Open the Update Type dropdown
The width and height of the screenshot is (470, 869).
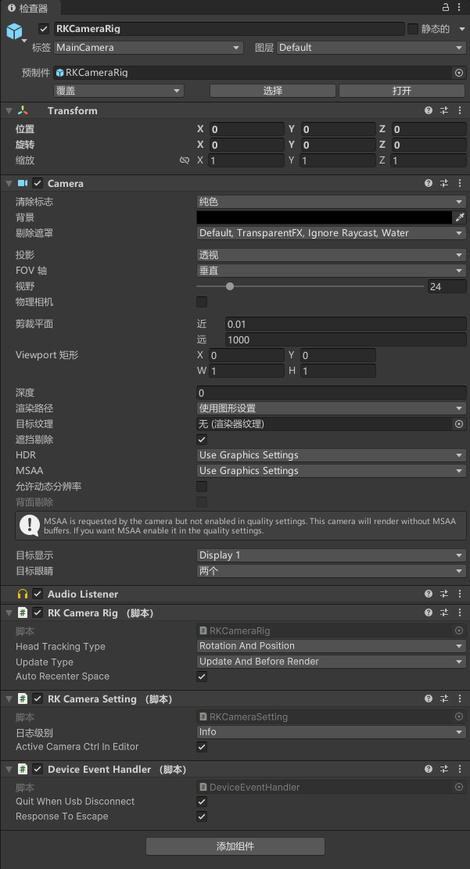(332, 661)
